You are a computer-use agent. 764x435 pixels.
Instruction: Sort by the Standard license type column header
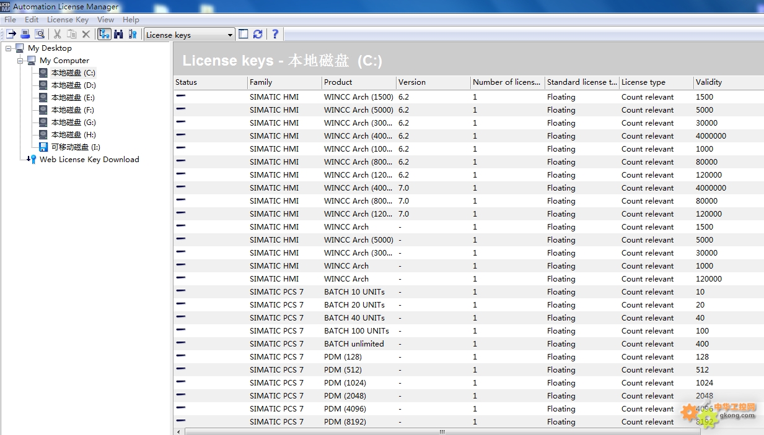click(582, 82)
